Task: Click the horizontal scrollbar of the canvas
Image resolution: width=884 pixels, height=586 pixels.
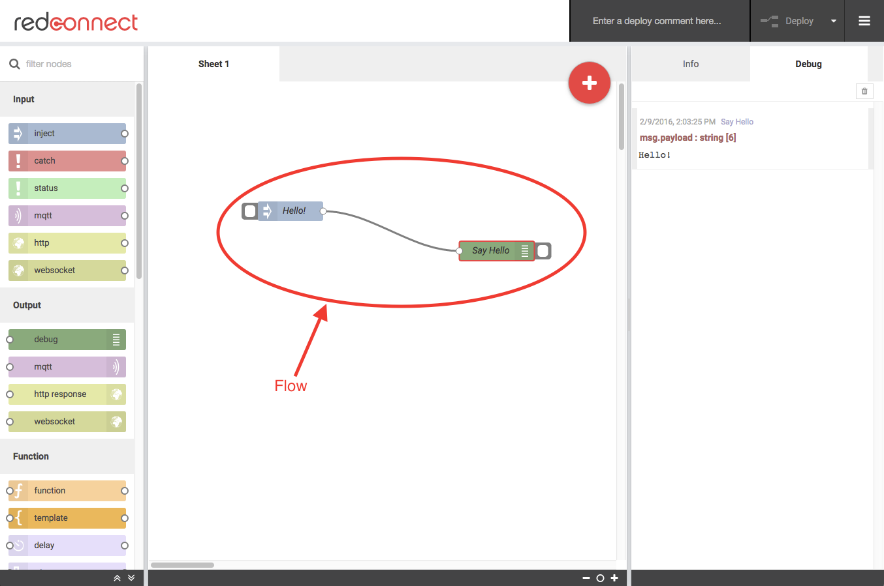Action: [x=183, y=565]
